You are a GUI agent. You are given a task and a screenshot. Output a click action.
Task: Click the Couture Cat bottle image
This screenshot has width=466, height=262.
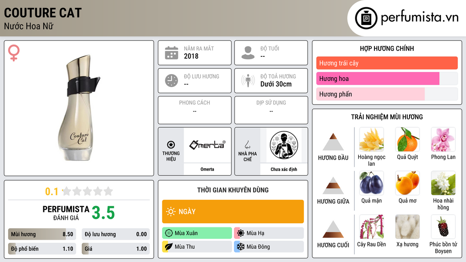point(79,107)
